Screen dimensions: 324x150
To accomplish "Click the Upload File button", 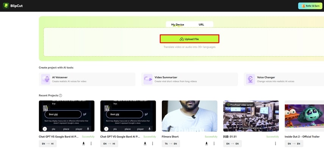I will tap(189, 39).
